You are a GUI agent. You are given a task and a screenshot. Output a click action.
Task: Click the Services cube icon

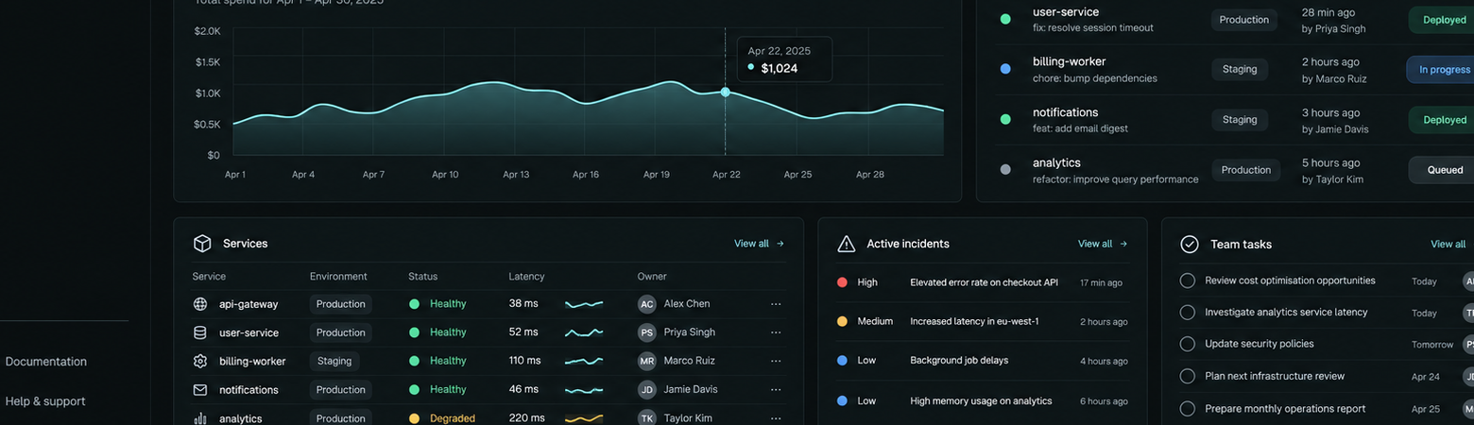click(201, 244)
